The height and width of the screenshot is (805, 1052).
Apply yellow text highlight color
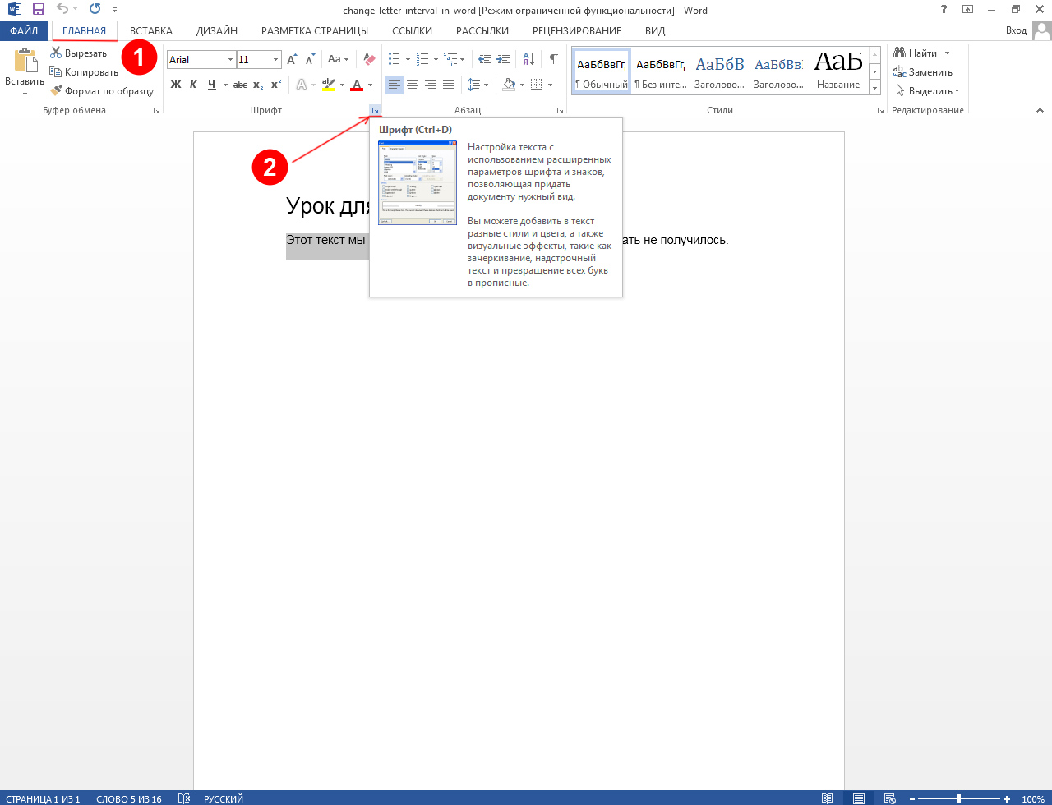[x=329, y=85]
